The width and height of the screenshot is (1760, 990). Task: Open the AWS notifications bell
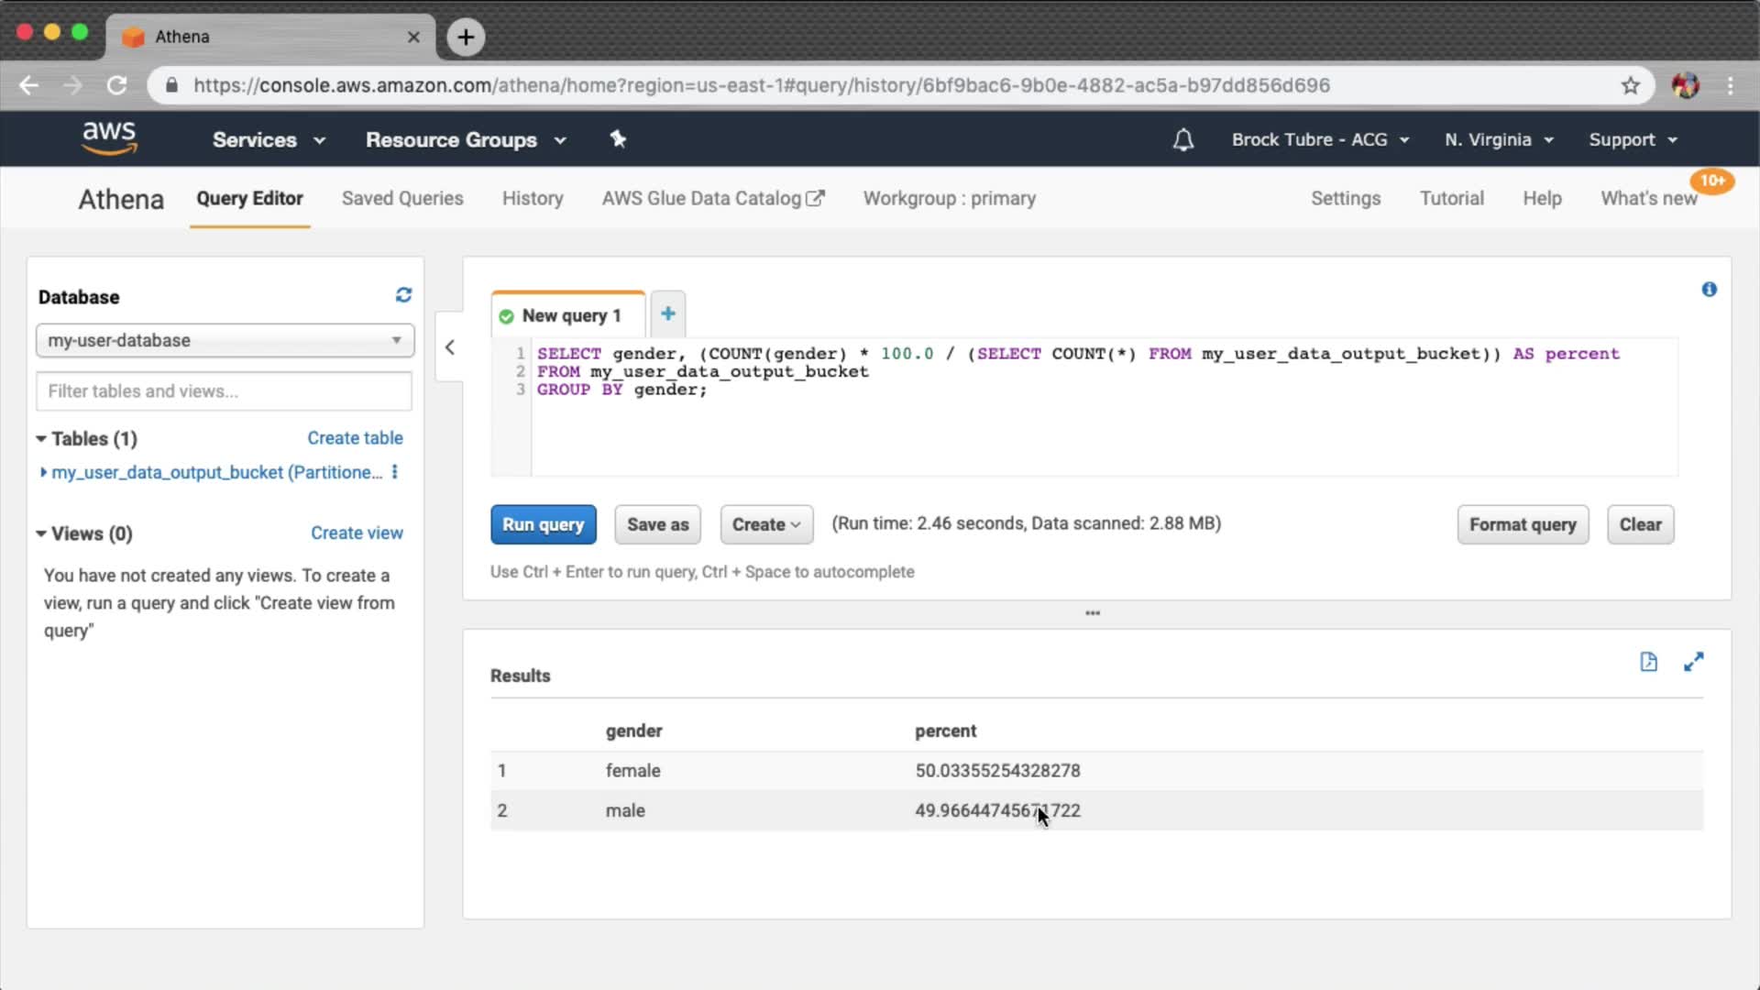click(1183, 140)
